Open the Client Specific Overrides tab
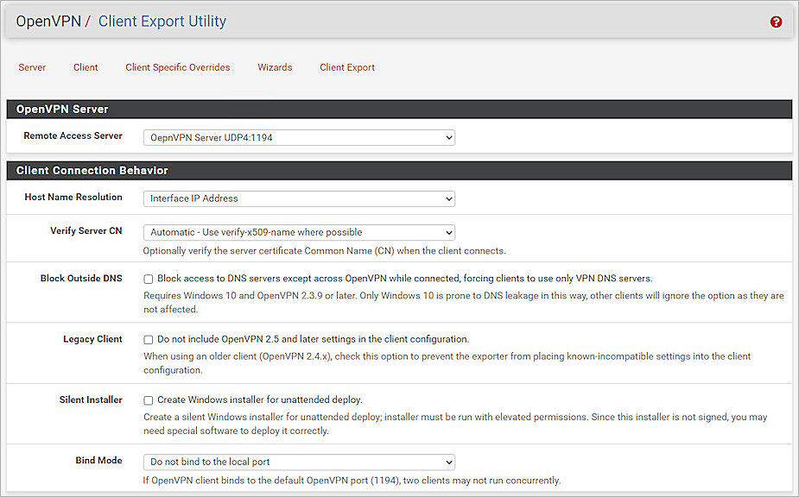 click(x=177, y=67)
